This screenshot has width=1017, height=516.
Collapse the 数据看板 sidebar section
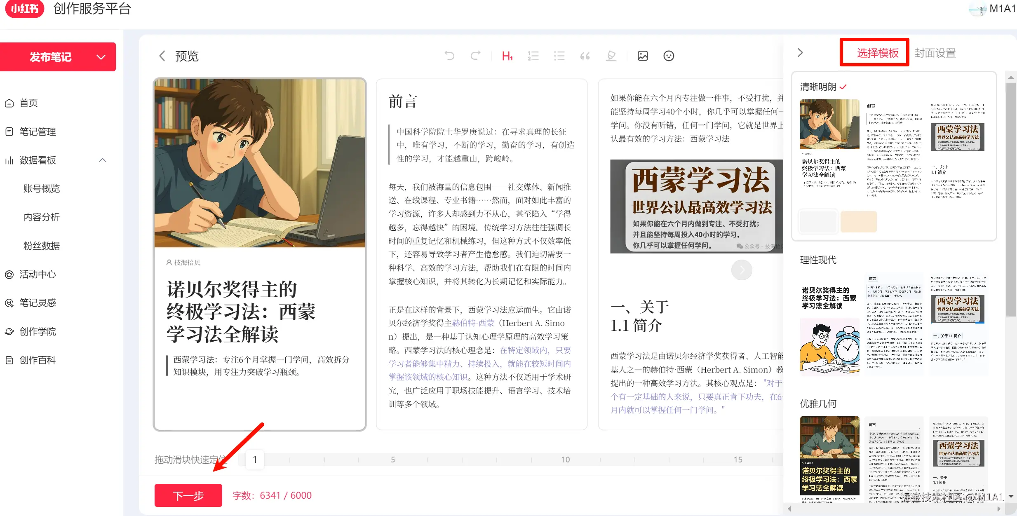click(x=103, y=160)
